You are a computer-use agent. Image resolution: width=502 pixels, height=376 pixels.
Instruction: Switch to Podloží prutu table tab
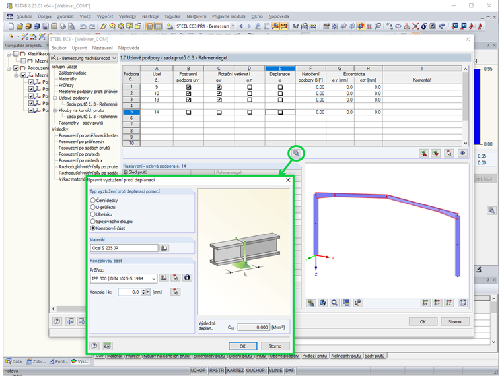point(314,356)
